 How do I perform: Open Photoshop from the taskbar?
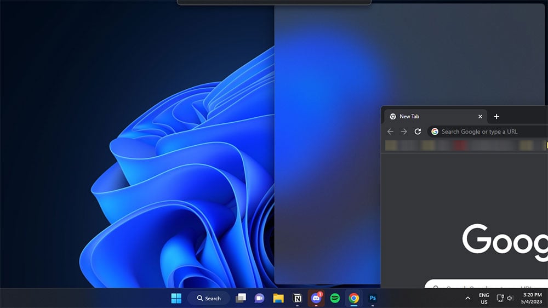tap(373, 298)
